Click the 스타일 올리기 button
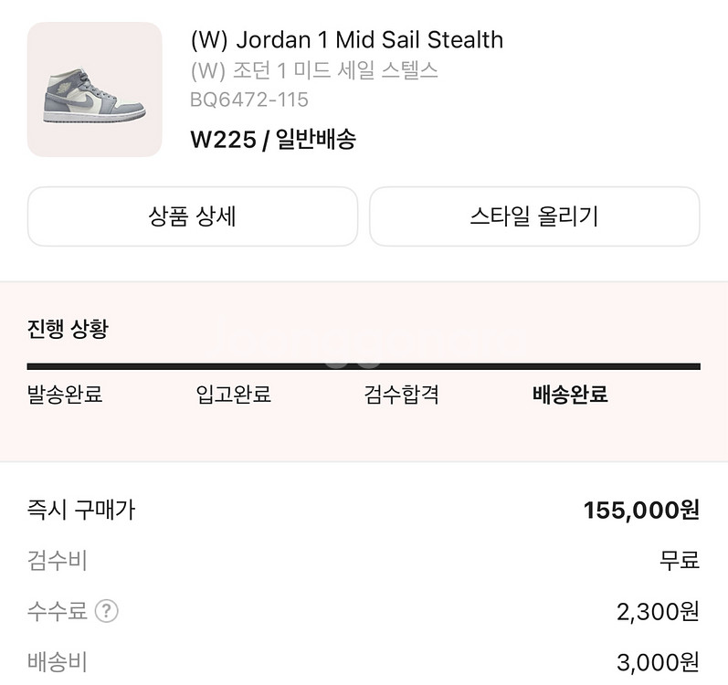Viewport: 728px width, 685px height. pos(534,216)
